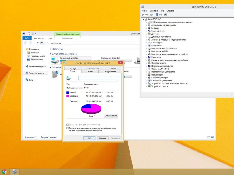This screenshot has height=175, width=234.
Task: Click the Properties icon in Explorer quick access toolbar
Action: click(x=29, y=34)
